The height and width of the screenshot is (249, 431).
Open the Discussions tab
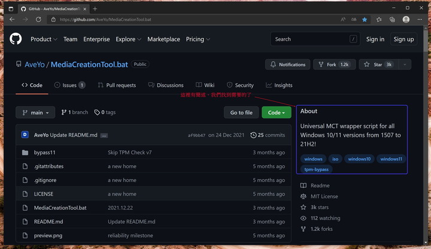(x=166, y=85)
